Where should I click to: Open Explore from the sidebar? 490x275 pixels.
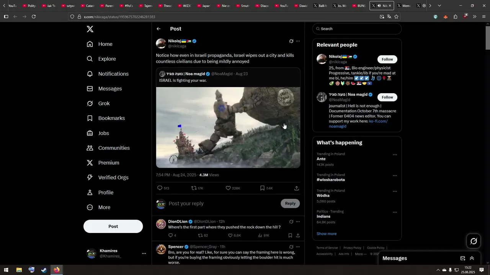pos(101,59)
